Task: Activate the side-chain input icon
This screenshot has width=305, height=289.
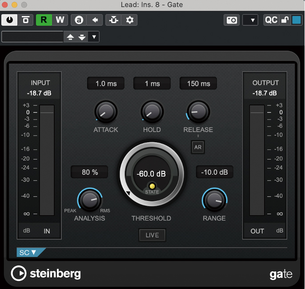Action: click(113, 20)
